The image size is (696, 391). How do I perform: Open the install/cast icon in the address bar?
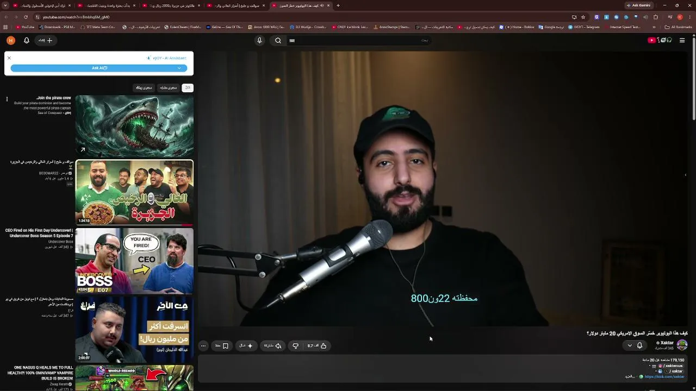574,17
